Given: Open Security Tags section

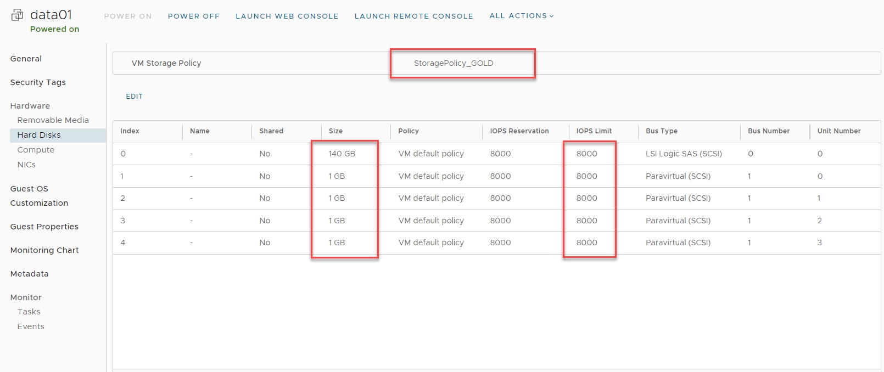Looking at the screenshot, I should point(38,82).
